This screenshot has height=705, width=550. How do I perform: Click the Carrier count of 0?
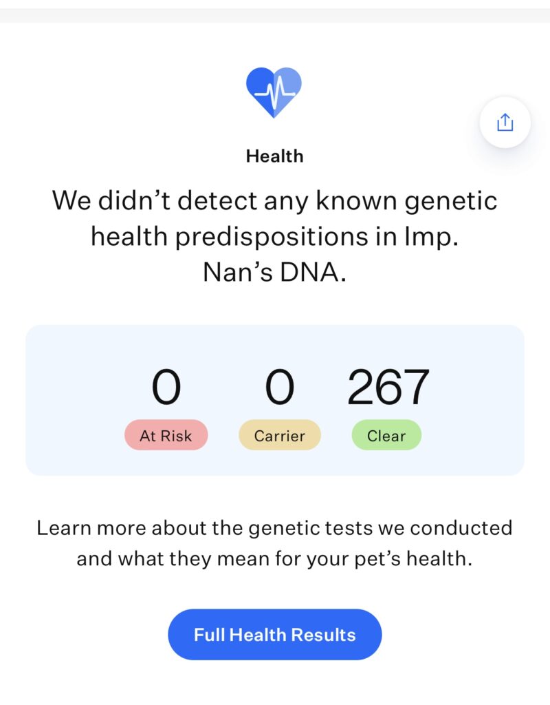coord(279,387)
